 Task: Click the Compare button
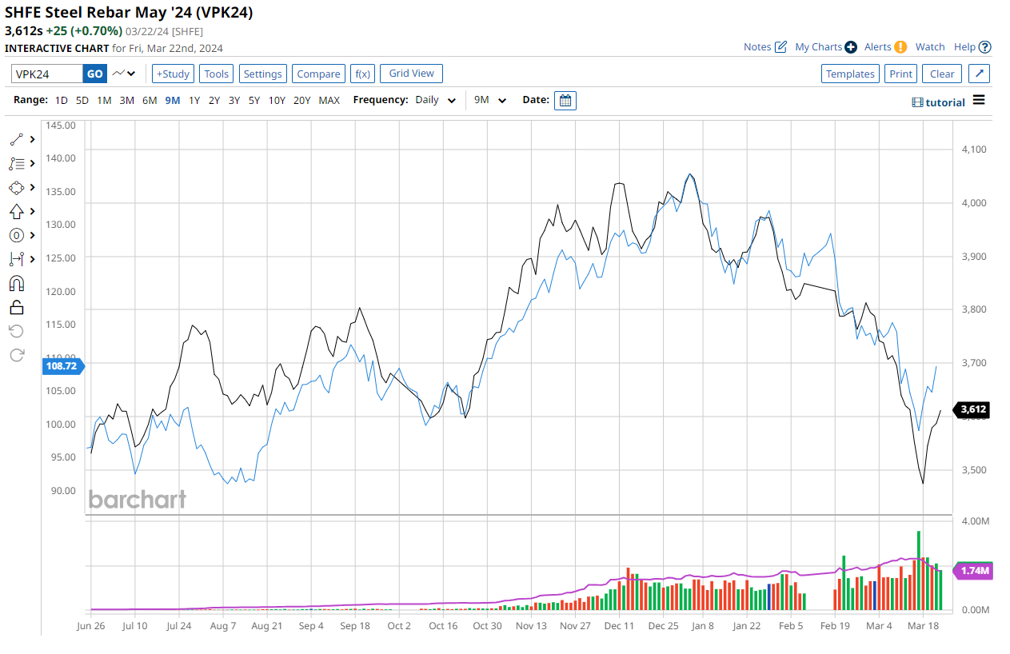tap(318, 74)
